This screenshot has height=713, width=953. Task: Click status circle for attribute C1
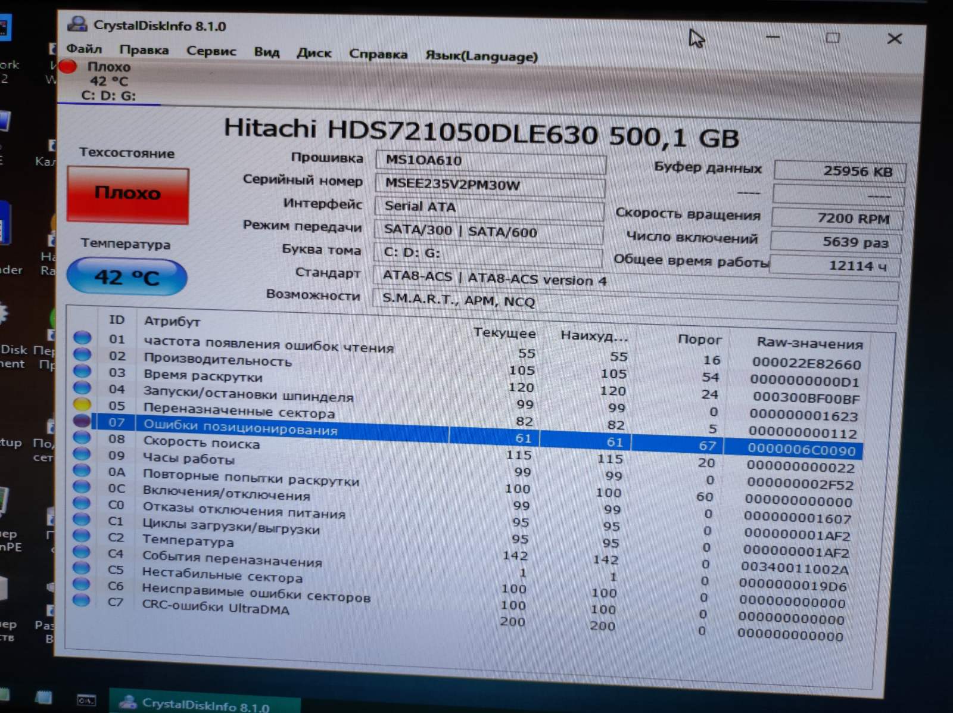(x=82, y=519)
